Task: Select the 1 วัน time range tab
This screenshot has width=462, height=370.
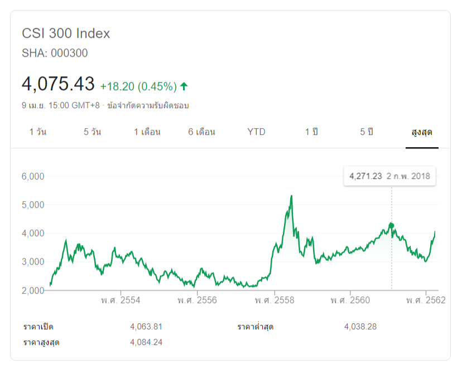Action: (38, 132)
